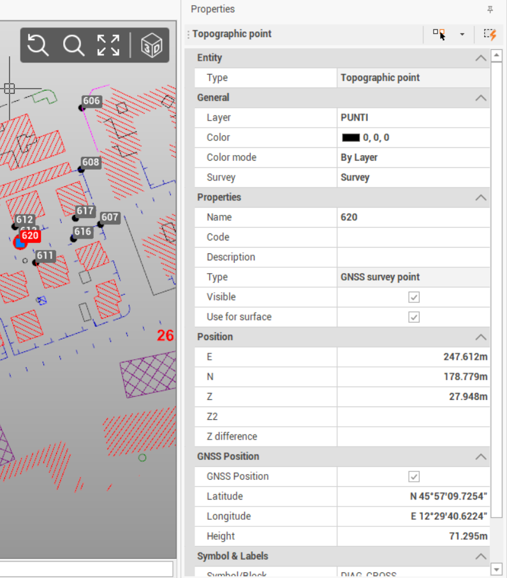The width and height of the screenshot is (507, 578).
Task: Collapse the GNSS Position section
Action: coord(481,457)
